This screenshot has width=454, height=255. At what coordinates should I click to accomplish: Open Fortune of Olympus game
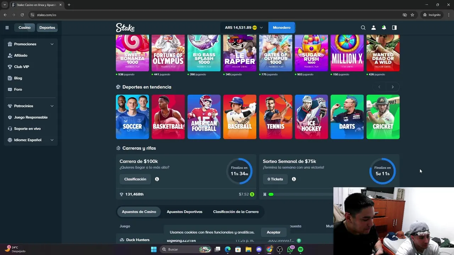(168, 53)
